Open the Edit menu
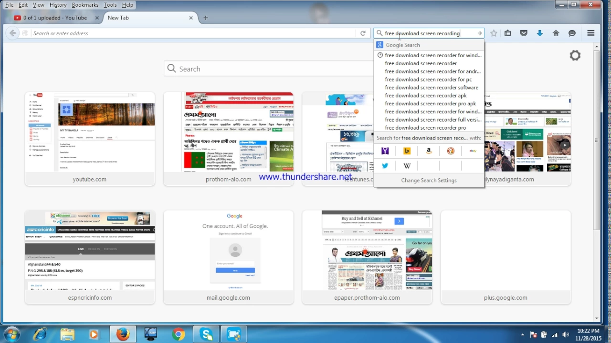Viewport: 611px width, 343px height. (x=23, y=5)
